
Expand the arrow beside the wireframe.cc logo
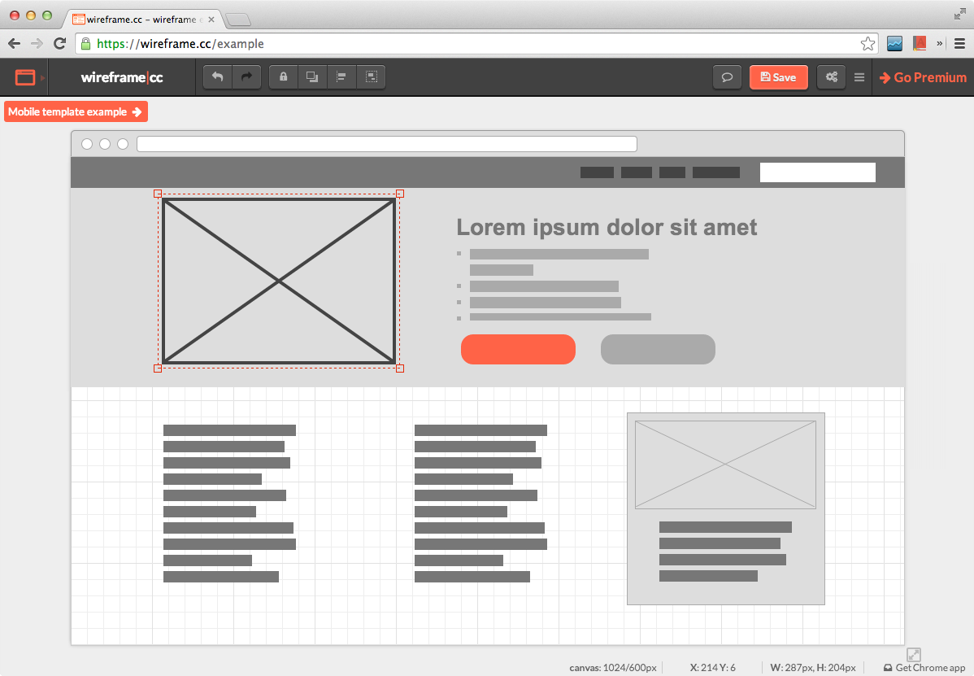42,77
